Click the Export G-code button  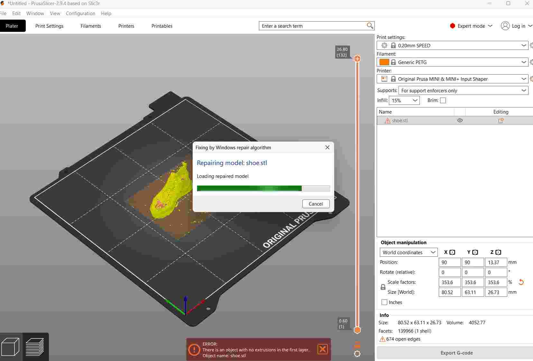click(x=456, y=353)
